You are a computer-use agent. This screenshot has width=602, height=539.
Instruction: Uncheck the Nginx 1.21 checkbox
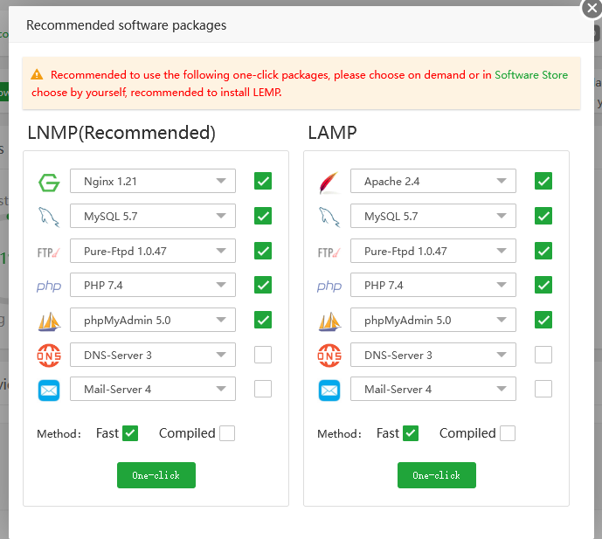click(263, 182)
